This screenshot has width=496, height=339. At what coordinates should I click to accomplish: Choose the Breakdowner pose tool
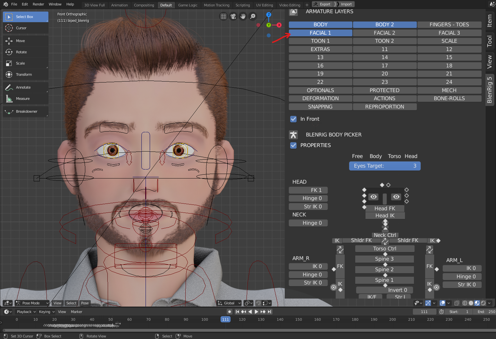click(x=26, y=111)
